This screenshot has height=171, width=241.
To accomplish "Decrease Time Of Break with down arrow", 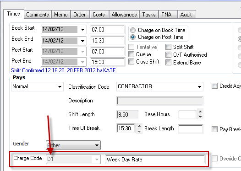I will 139,131.
